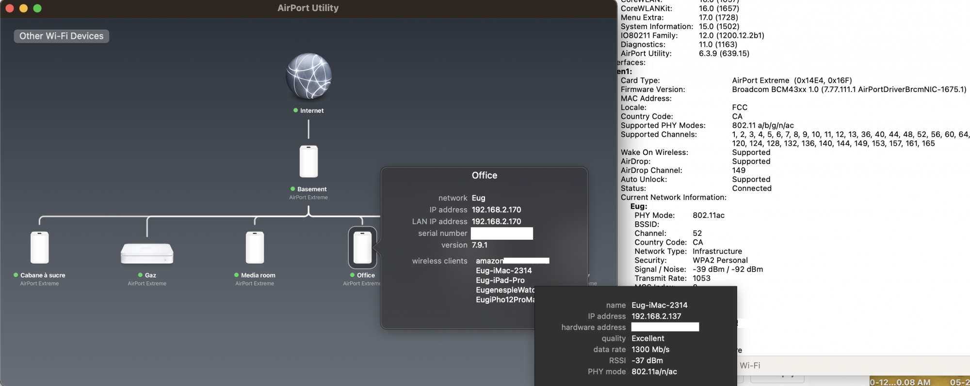Screen dimensions: 970x386
Task: Click the PHY mode value 802.11a/n/ac
Action: [x=654, y=371]
